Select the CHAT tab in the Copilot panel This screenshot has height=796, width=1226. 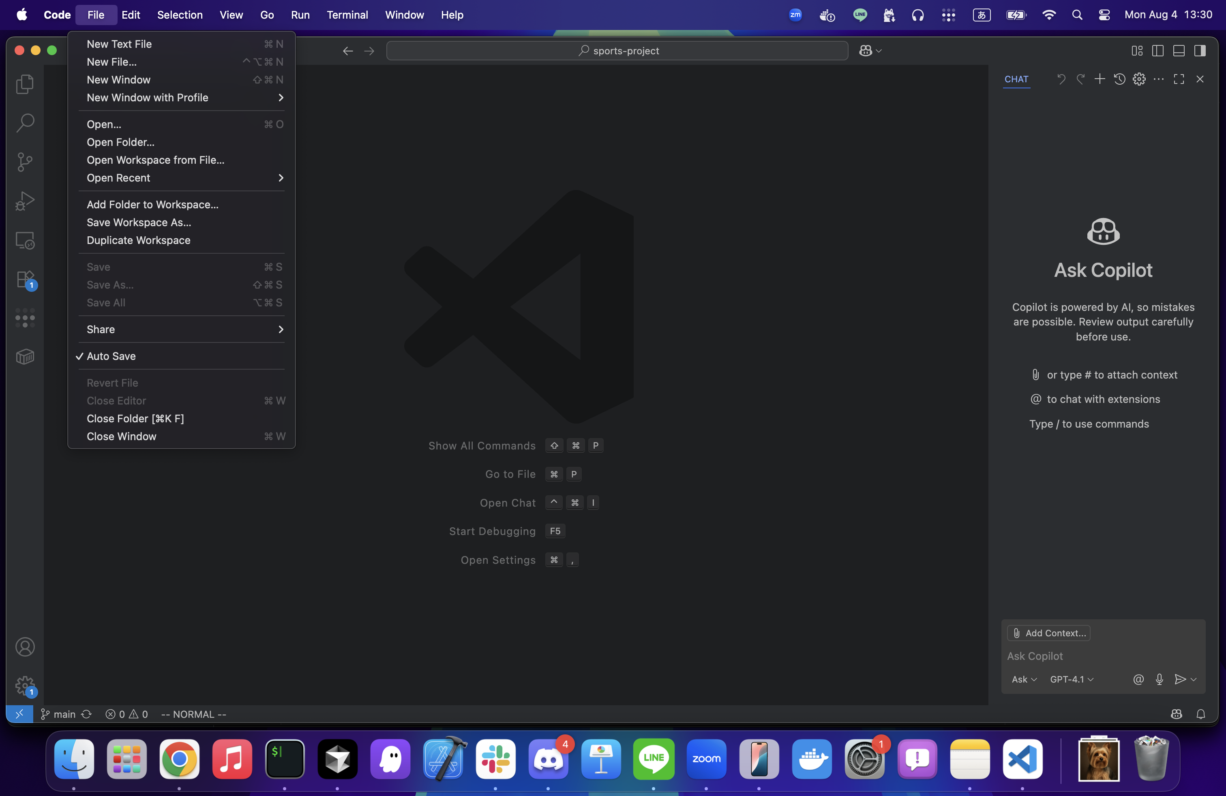point(1016,79)
